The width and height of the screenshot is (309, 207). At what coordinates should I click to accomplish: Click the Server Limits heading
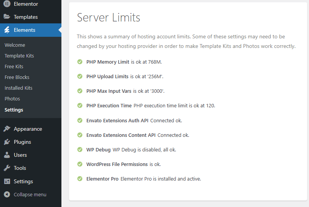[x=109, y=17]
